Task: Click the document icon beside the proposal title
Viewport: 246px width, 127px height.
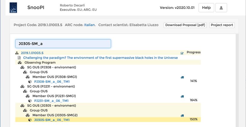Action: 19,58
